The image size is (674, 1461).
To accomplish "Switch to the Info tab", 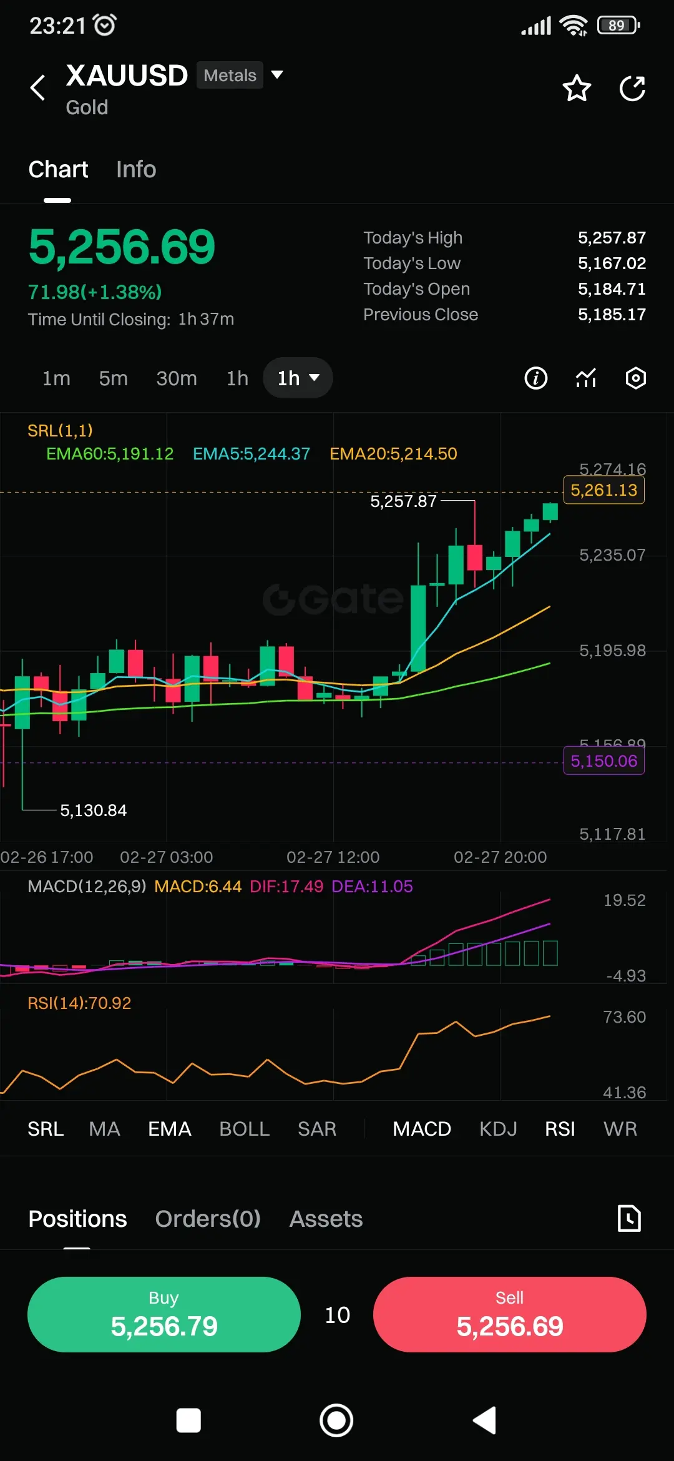I will coord(136,169).
